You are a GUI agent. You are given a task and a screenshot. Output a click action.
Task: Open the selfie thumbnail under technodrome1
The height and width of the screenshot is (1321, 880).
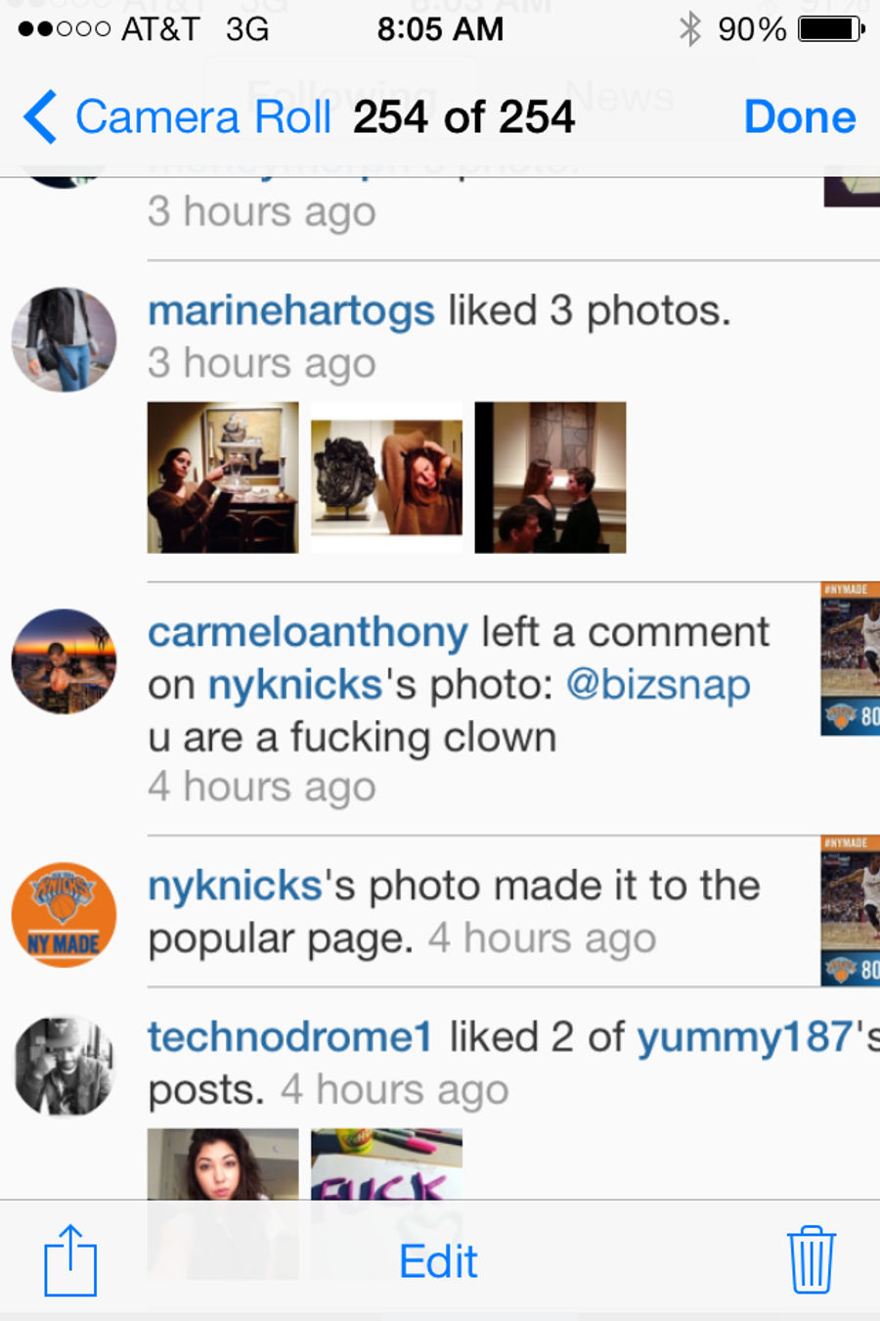223,1204
